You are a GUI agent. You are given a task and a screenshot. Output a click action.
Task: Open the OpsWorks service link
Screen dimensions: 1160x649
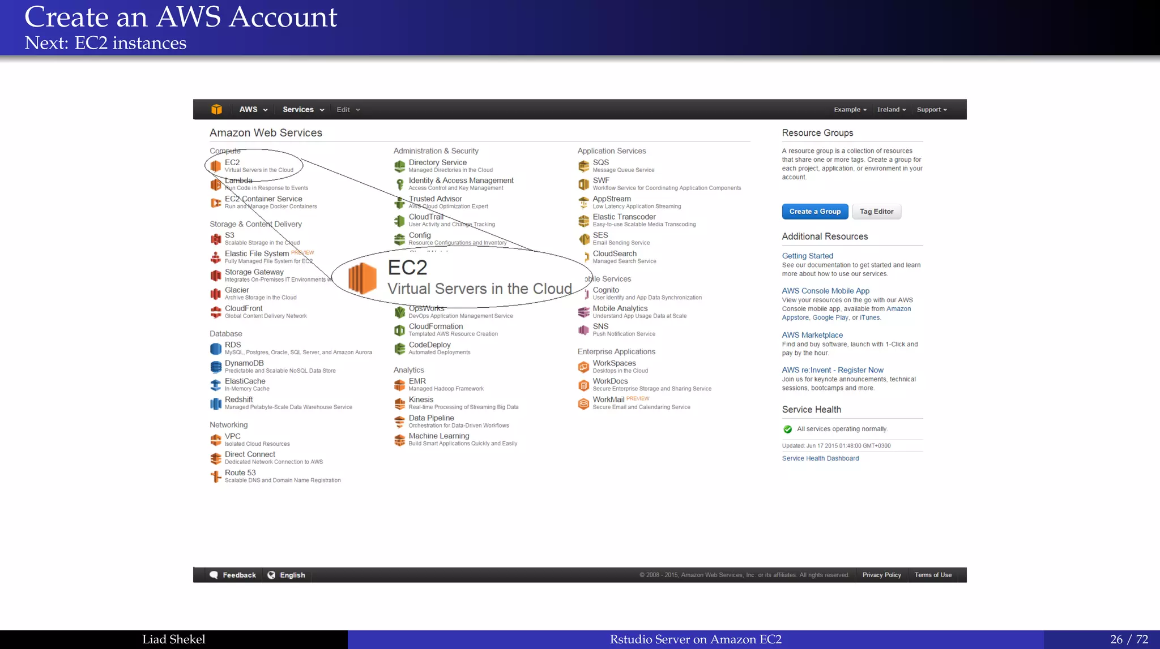[x=427, y=308]
